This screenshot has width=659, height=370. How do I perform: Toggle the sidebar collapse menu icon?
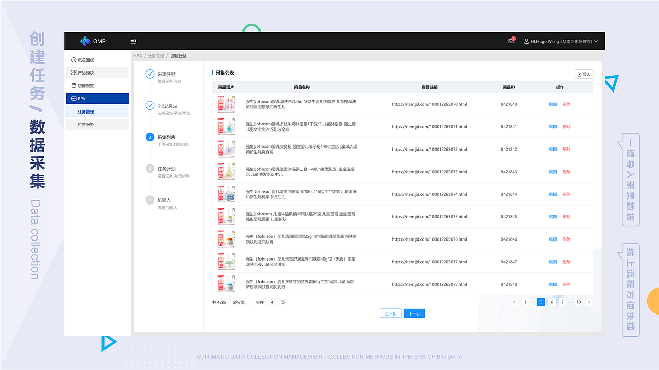click(x=134, y=41)
